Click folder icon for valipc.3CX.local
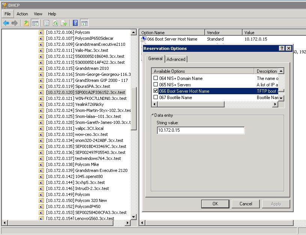This screenshot has height=235, width=306. [41, 128]
